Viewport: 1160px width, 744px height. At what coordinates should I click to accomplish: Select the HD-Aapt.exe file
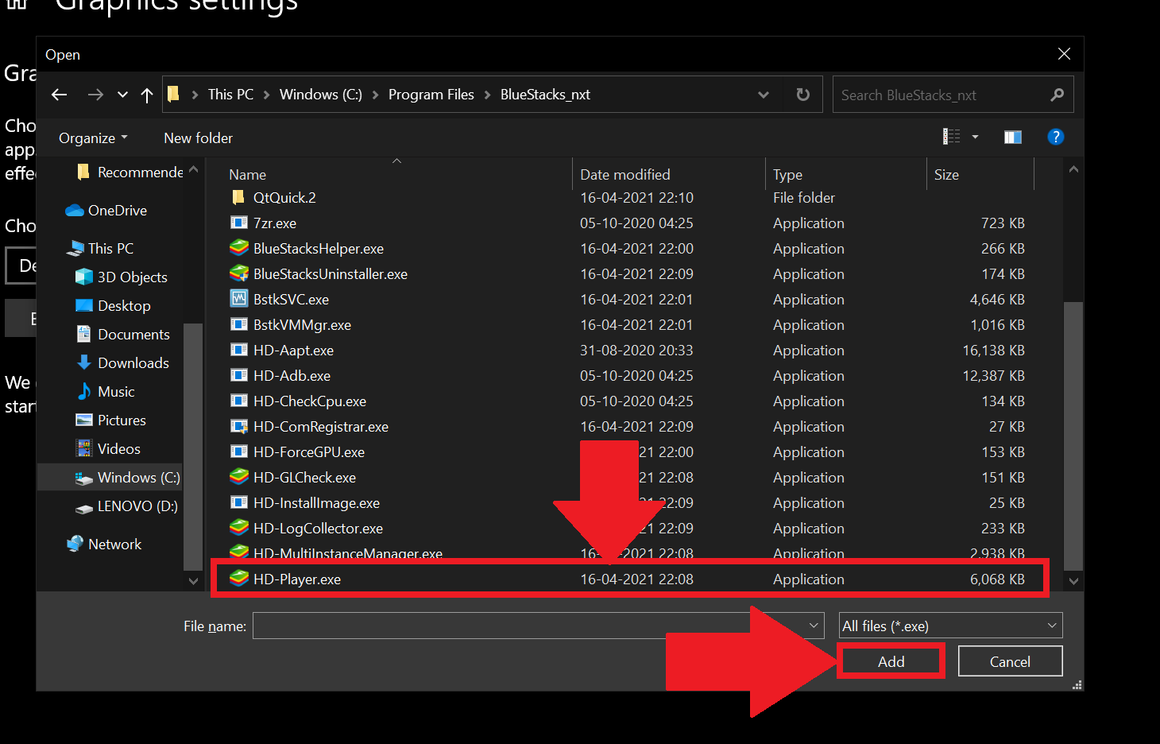(x=293, y=350)
